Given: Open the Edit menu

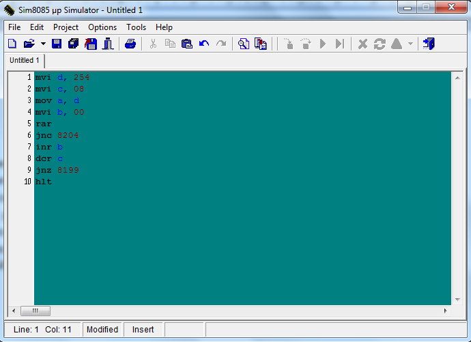Looking at the screenshot, I should tap(37, 27).
